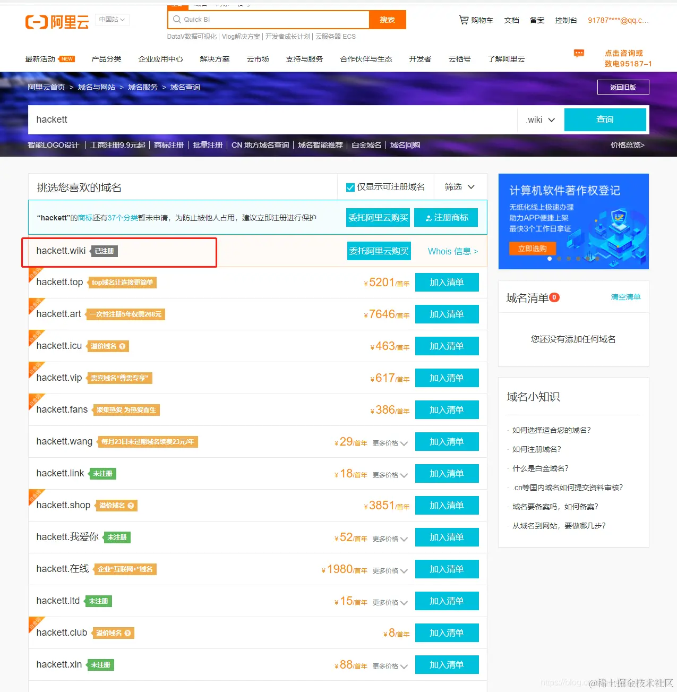Select the first banner carousel dot
The image size is (677, 692).
[550, 259]
